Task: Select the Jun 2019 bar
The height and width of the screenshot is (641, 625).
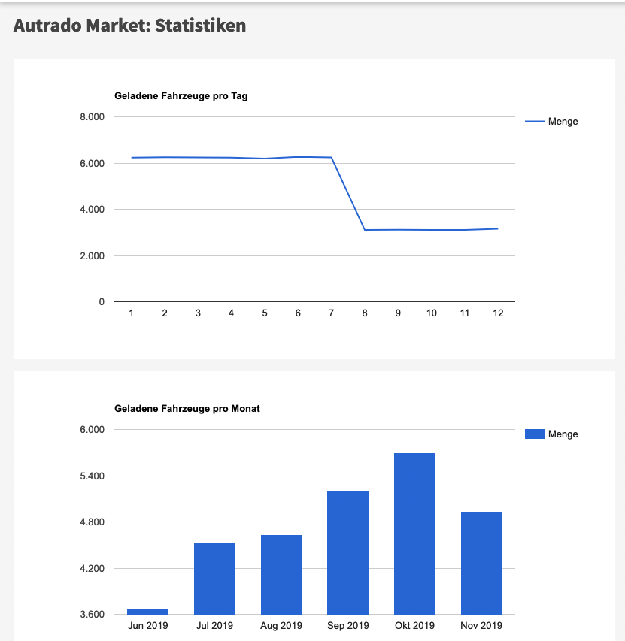Action: point(147,612)
